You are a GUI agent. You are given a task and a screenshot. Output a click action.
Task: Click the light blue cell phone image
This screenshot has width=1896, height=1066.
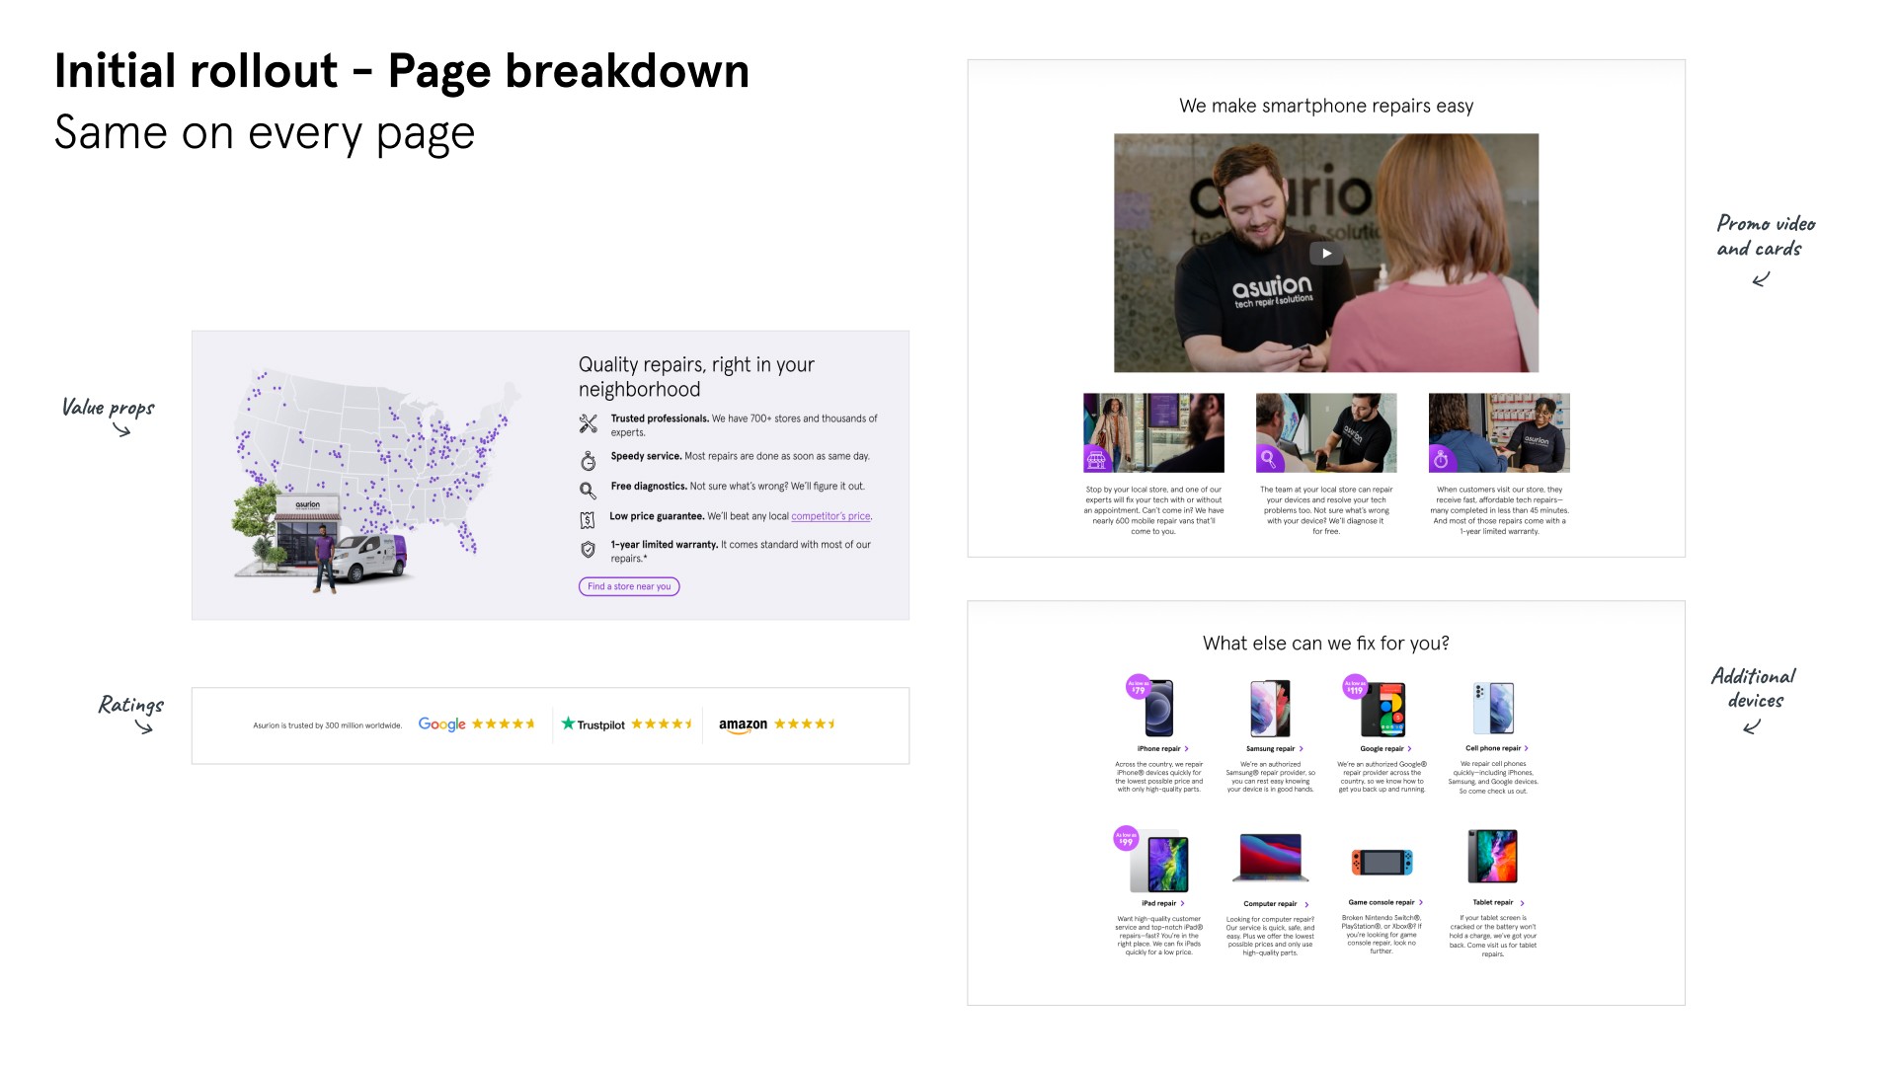pyautogui.click(x=1493, y=708)
